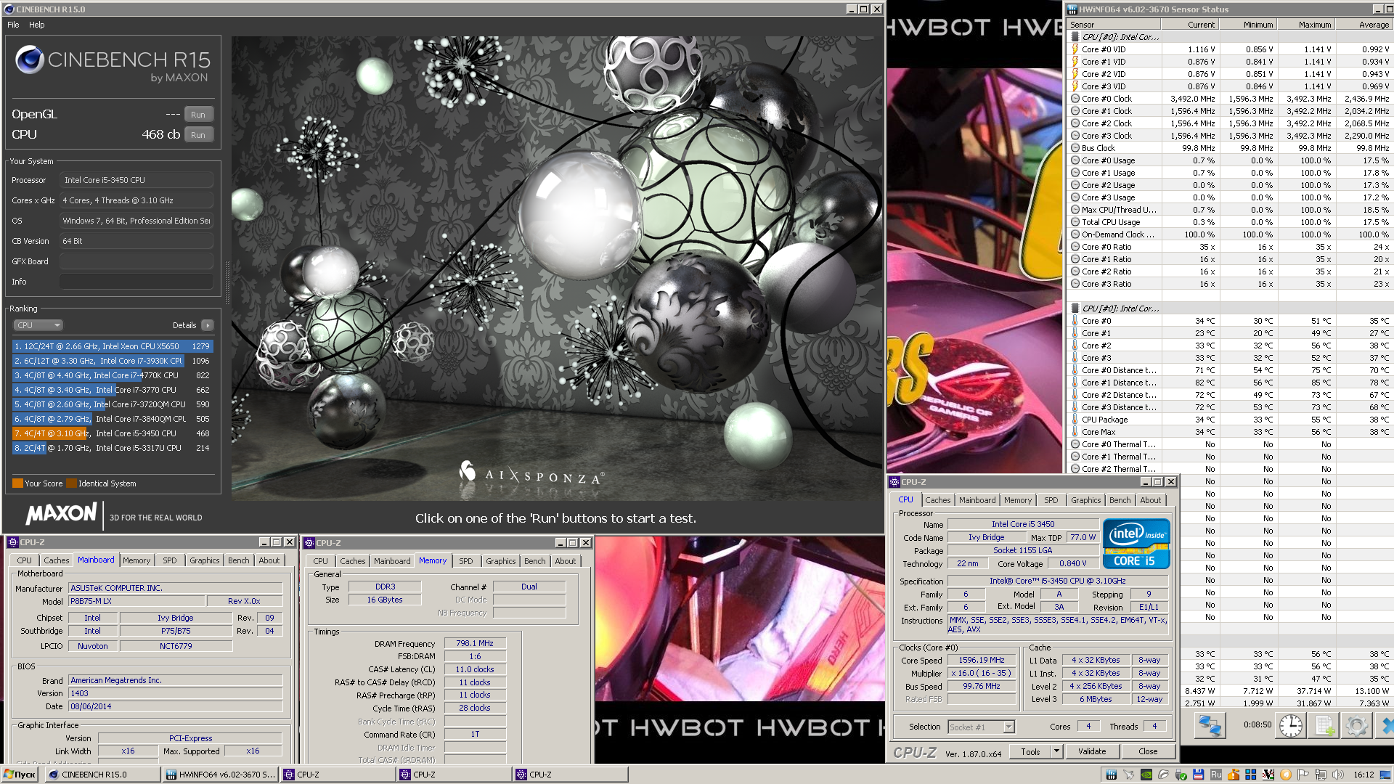Screen dimensions: 1394x784
Task: Click the NVIDIA tray icon
Action: [x=1146, y=775]
